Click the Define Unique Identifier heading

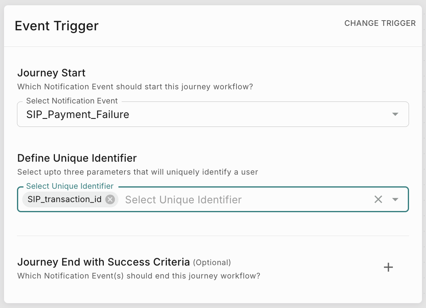[x=77, y=158]
